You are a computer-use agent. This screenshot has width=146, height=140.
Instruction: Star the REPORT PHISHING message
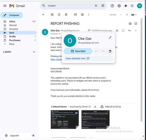click(117, 31)
